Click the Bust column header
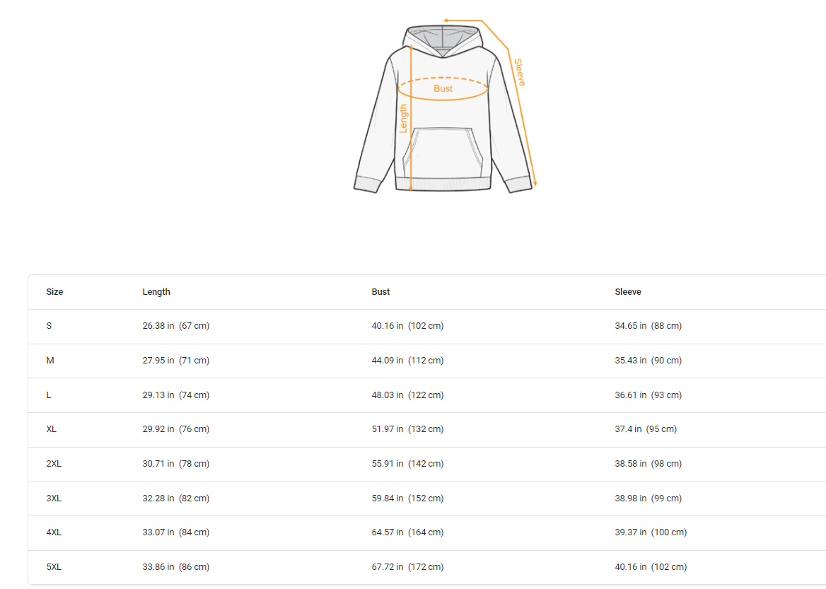 click(x=380, y=292)
